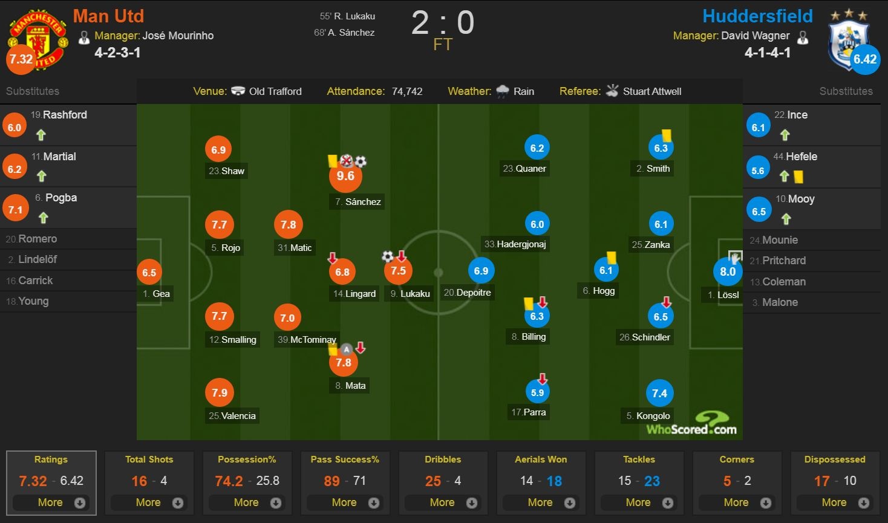The width and height of the screenshot is (888, 523).
Task: Select the Ratings stat tab
Action: [x=51, y=460]
